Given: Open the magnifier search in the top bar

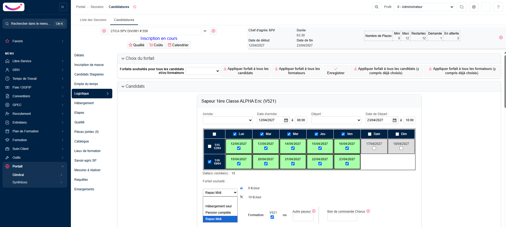Looking at the screenshot, I should pyautogui.click(x=377, y=7).
